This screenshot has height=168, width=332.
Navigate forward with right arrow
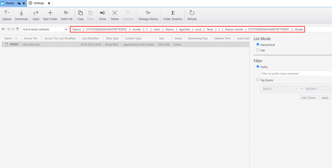click(x=8, y=29)
